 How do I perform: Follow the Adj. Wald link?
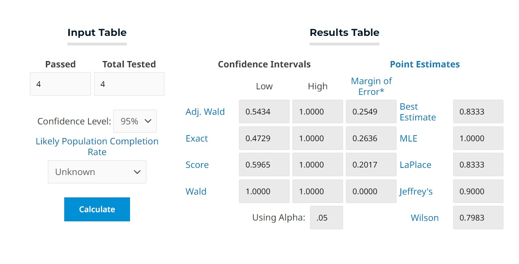point(205,112)
